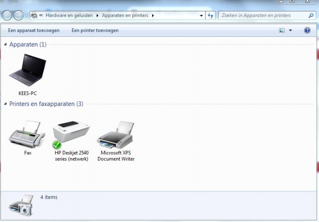The height and width of the screenshot is (222, 319).
Task: Collapse the Apparaten (1) group
Action: (5, 44)
